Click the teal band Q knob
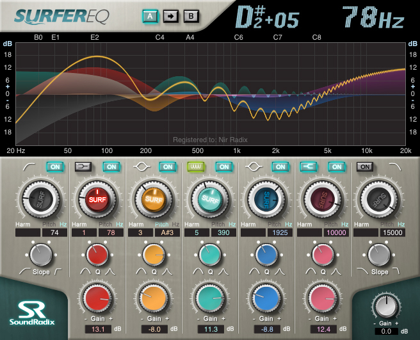This screenshot has width=420, height=340. [x=210, y=255]
